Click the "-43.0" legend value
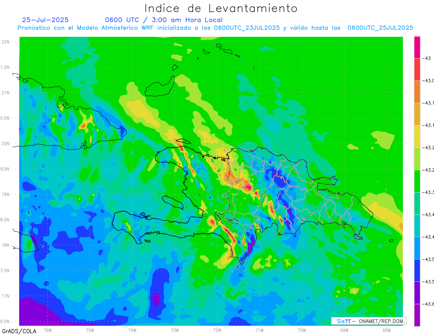434x335 pixels. click(429, 81)
